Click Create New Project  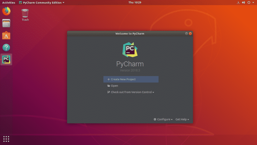click(131, 79)
